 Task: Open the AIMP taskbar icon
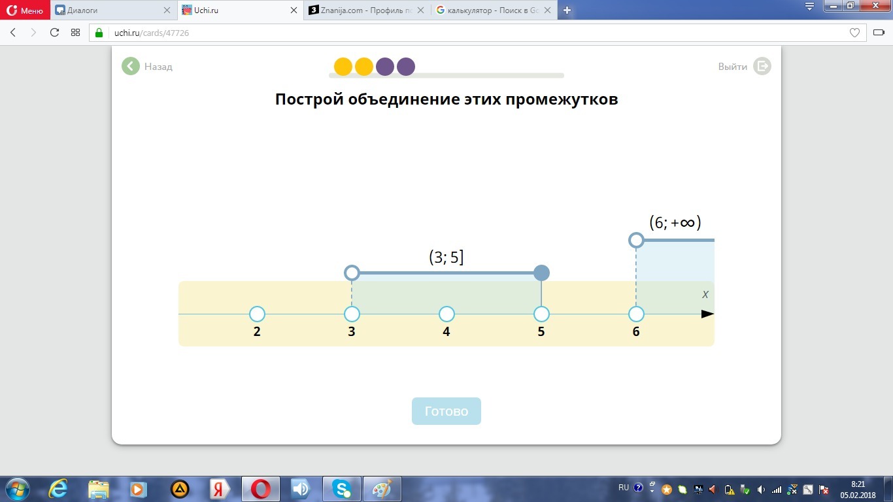coord(180,489)
